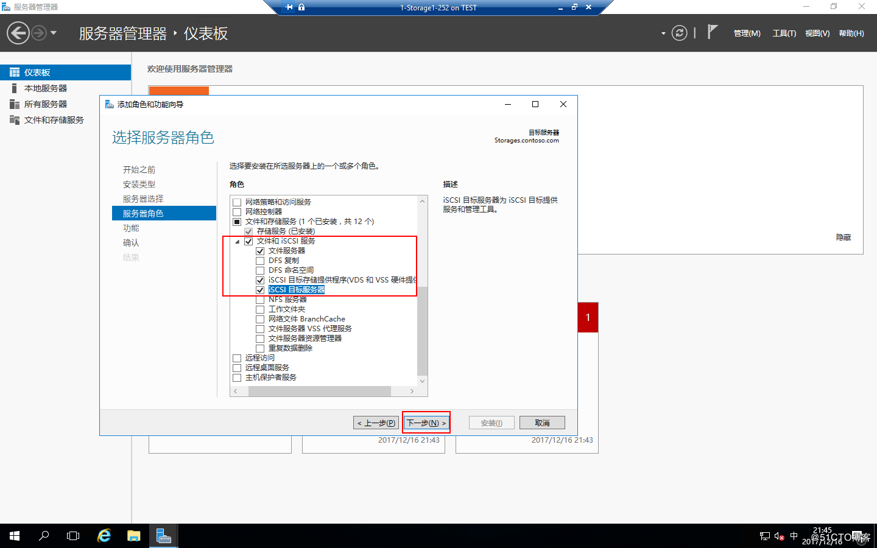877x548 pixels.
Task: Open the 帮助(H) menu
Action: (851, 33)
